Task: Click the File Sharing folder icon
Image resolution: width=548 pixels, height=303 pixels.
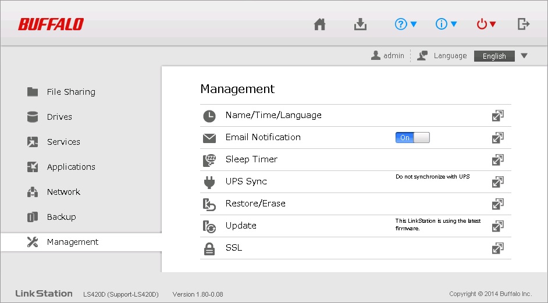Action: 33,91
